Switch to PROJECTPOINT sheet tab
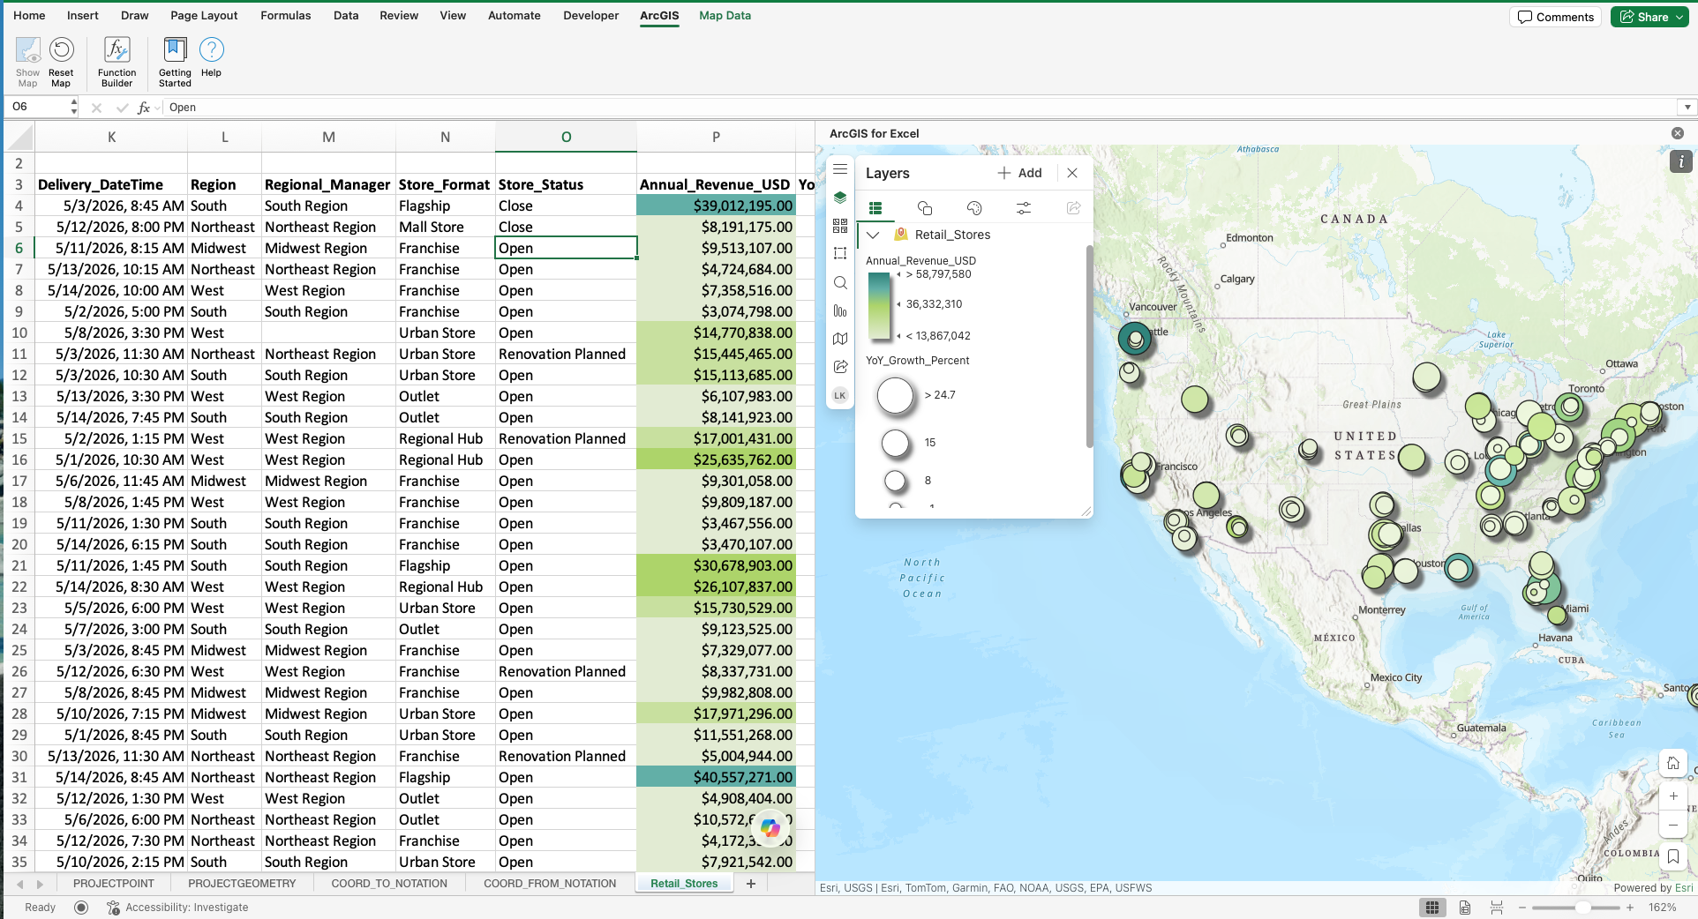 [x=114, y=884]
